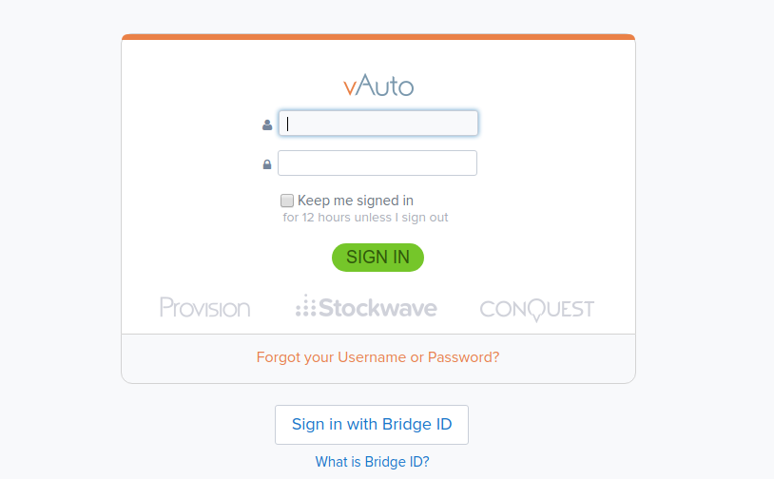Click the pin-shaped Q in Conquest logo
Image resolution: width=774 pixels, height=479 pixels.
[537, 310]
